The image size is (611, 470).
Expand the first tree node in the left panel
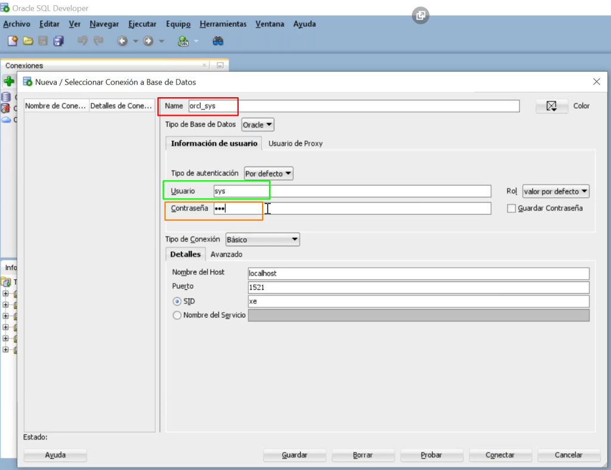5,293
